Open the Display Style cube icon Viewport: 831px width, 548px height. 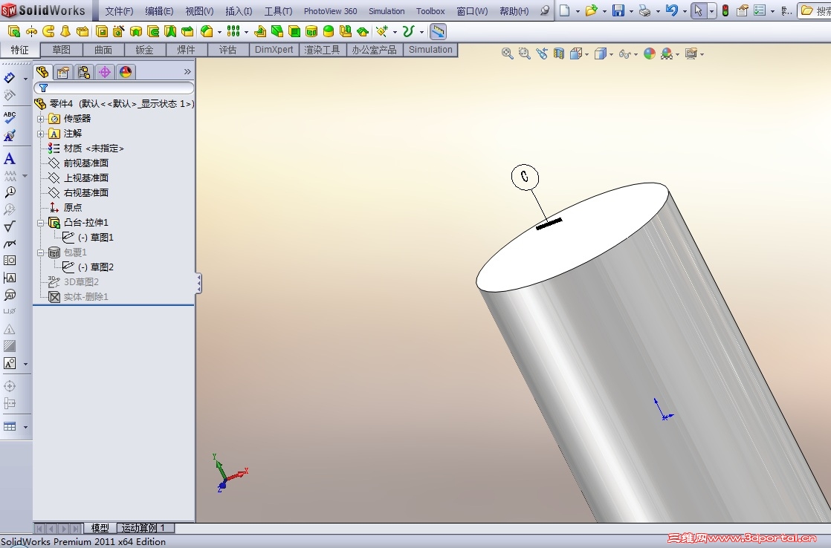[x=600, y=53]
